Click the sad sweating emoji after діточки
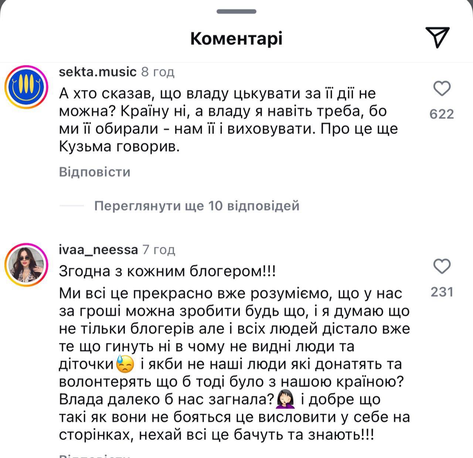This screenshot has width=473, height=458. pos(125,364)
